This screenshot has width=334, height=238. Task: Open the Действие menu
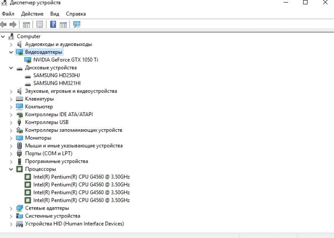tap(32, 14)
